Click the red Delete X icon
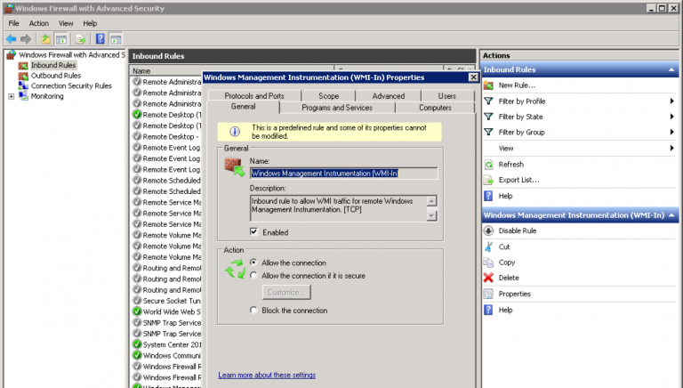Viewport: 683px width, 388px height. (489, 278)
